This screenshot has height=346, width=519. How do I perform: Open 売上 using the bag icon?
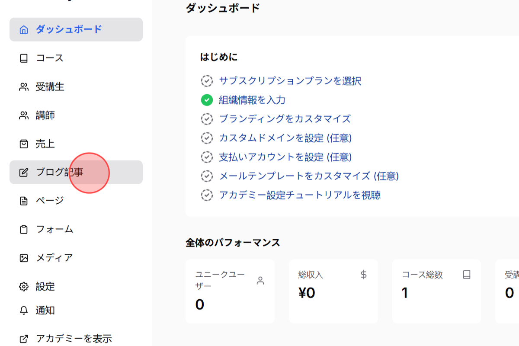(24, 144)
